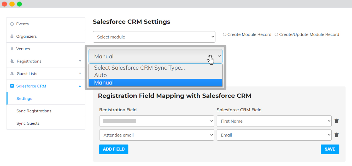Click the Organizers person icon

click(12, 36)
